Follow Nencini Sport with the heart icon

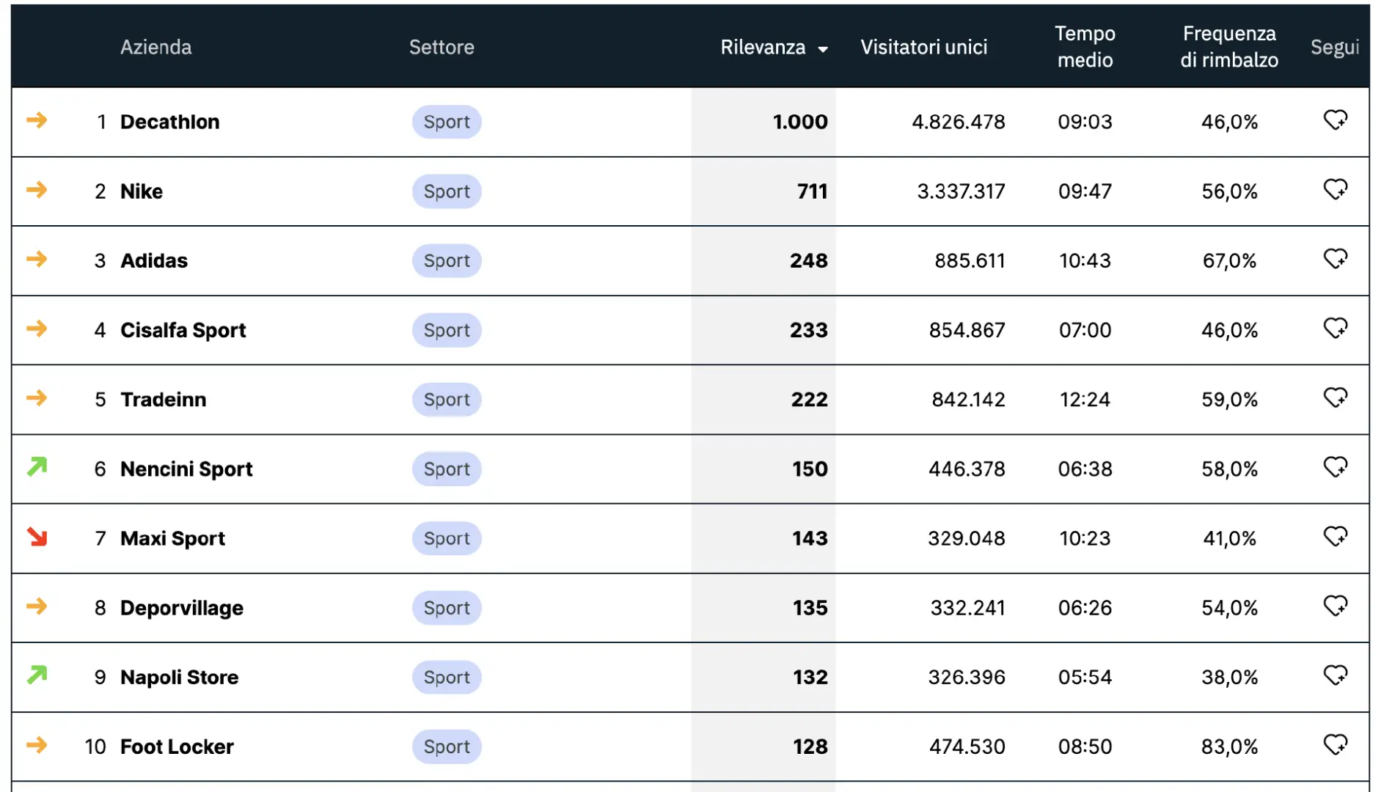point(1335,466)
